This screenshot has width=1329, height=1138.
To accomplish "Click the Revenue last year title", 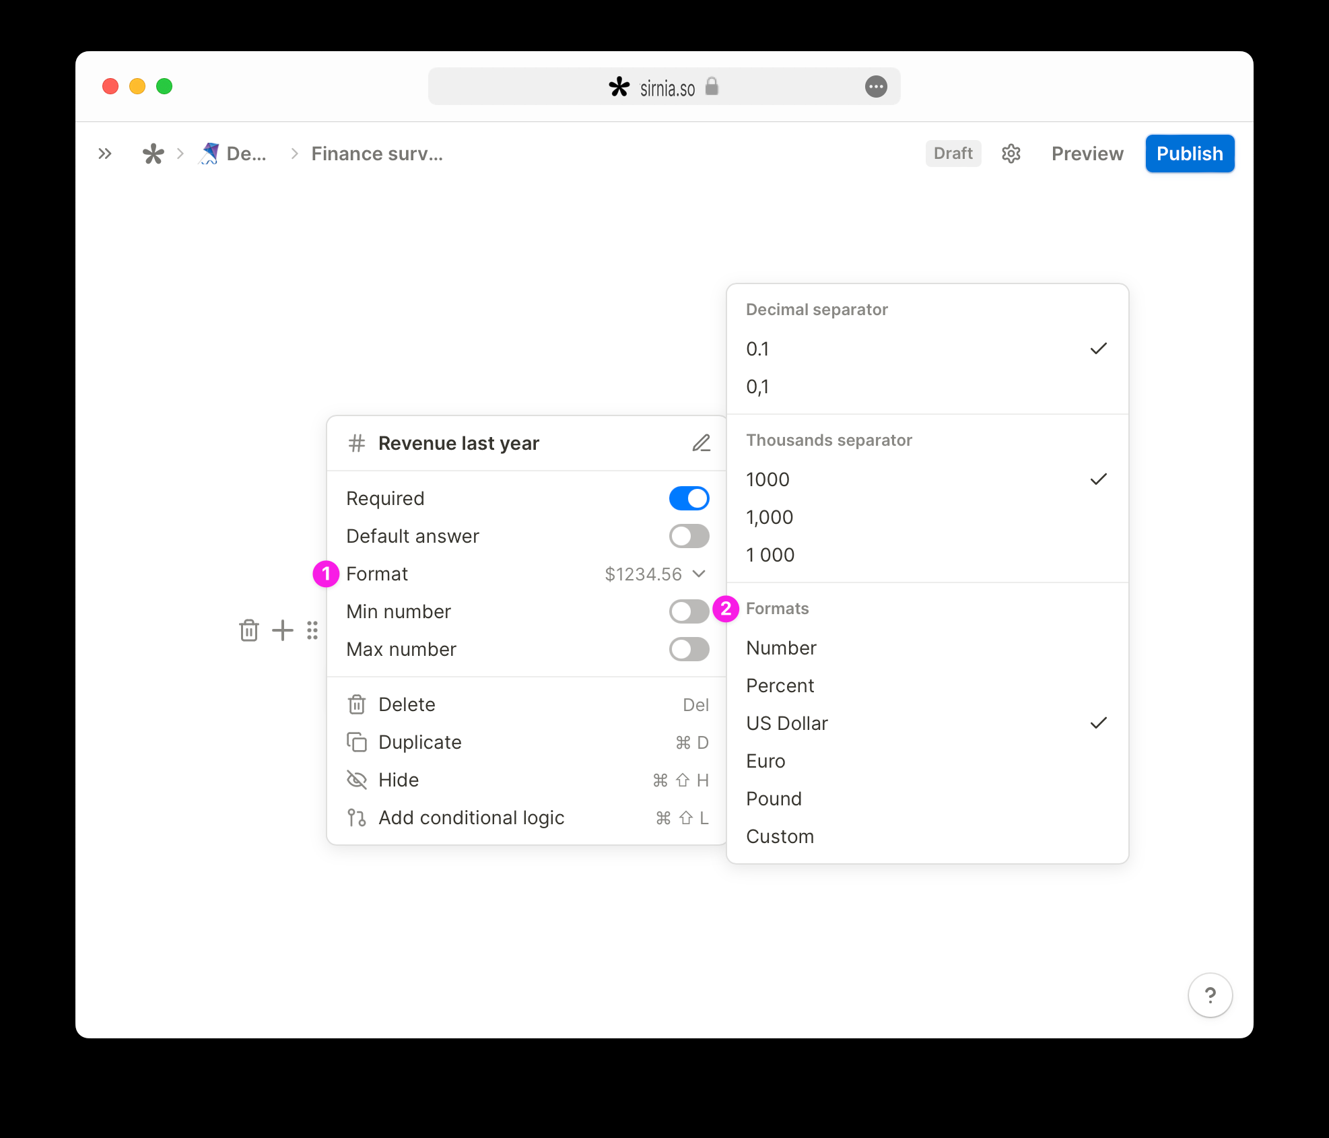I will [x=458, y=443].
